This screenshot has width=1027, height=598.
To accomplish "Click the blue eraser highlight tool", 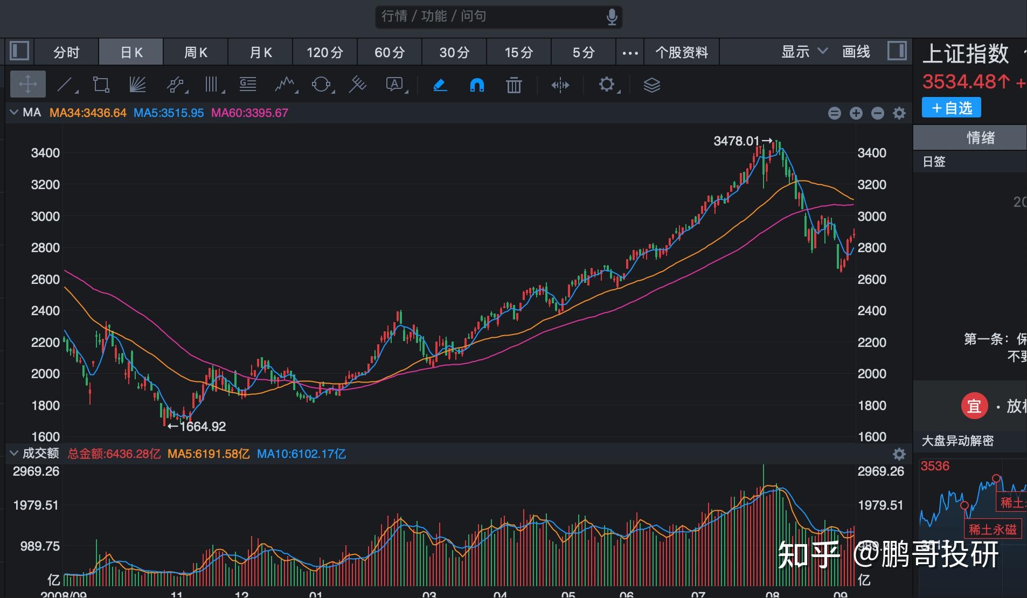I will 440,85.
